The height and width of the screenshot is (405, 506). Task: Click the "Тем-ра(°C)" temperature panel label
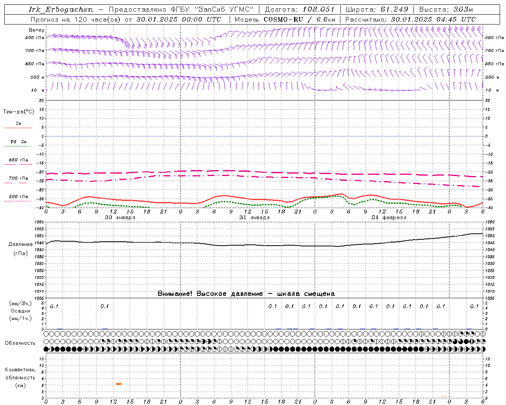[x=19, y=112]
